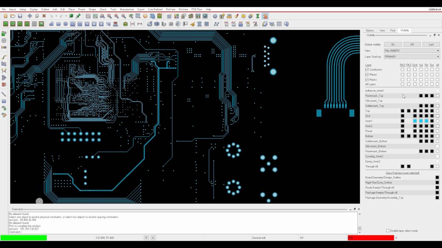442x248 pixels.
Task: Click the Redo arrow icon
Action: (x=61, y=16)
